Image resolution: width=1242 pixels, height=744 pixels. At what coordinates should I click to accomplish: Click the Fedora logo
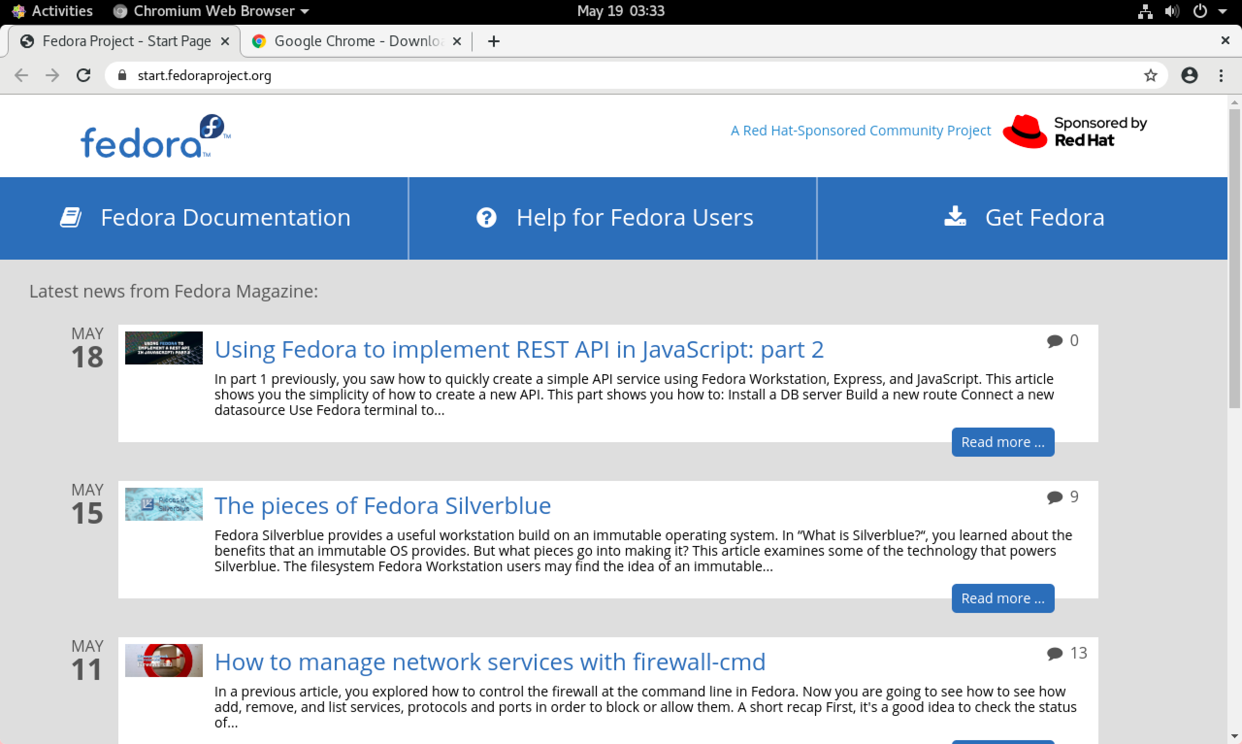155,136
